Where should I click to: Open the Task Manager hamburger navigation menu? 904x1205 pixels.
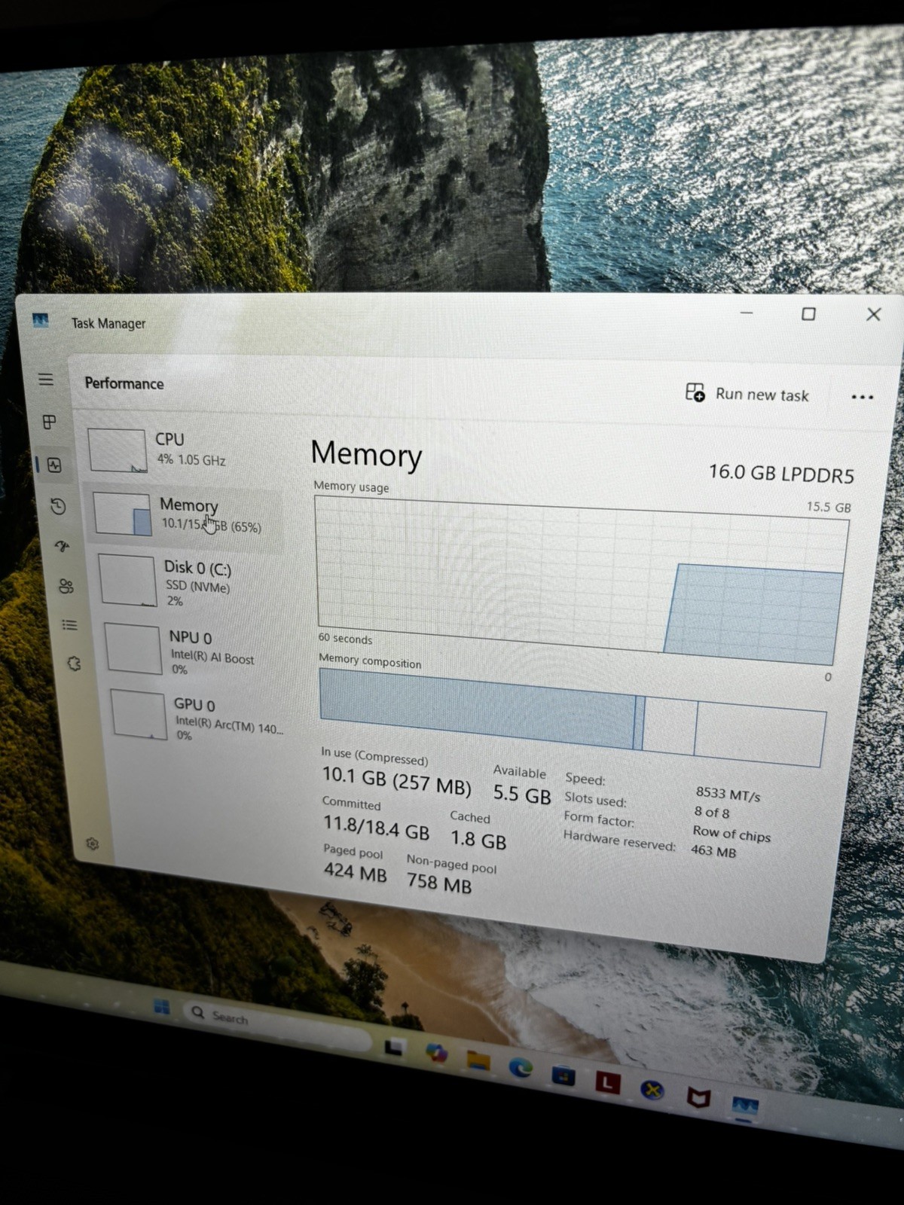coord(46,379)
